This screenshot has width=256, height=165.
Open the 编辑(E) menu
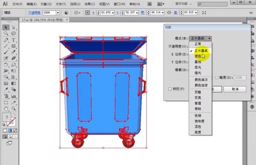point(32,4)
